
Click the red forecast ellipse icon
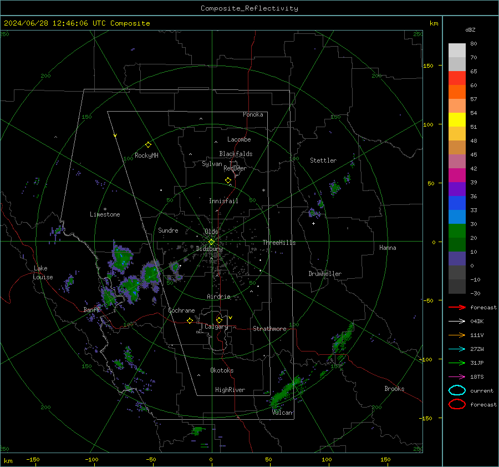tap(457, 404)
